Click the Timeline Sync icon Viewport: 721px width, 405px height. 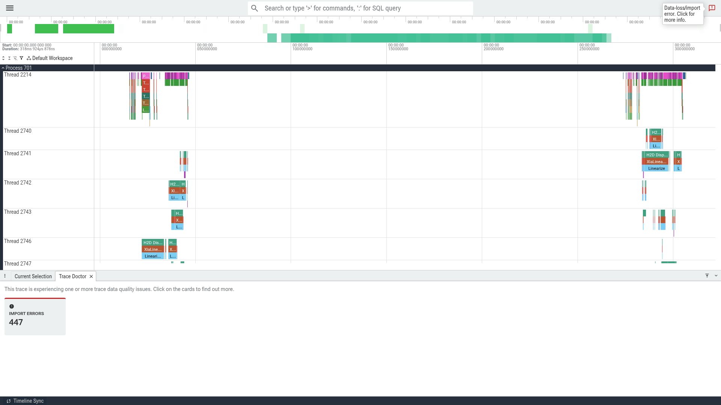click(x=9, y=401)
